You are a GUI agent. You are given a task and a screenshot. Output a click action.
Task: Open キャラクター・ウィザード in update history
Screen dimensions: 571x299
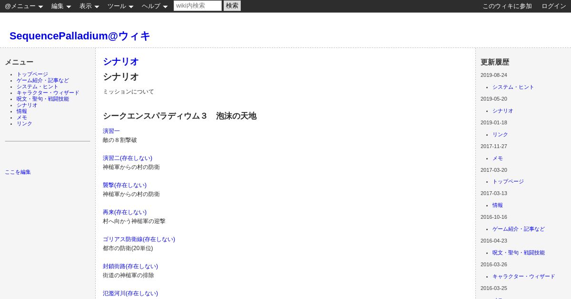point(524,277)
